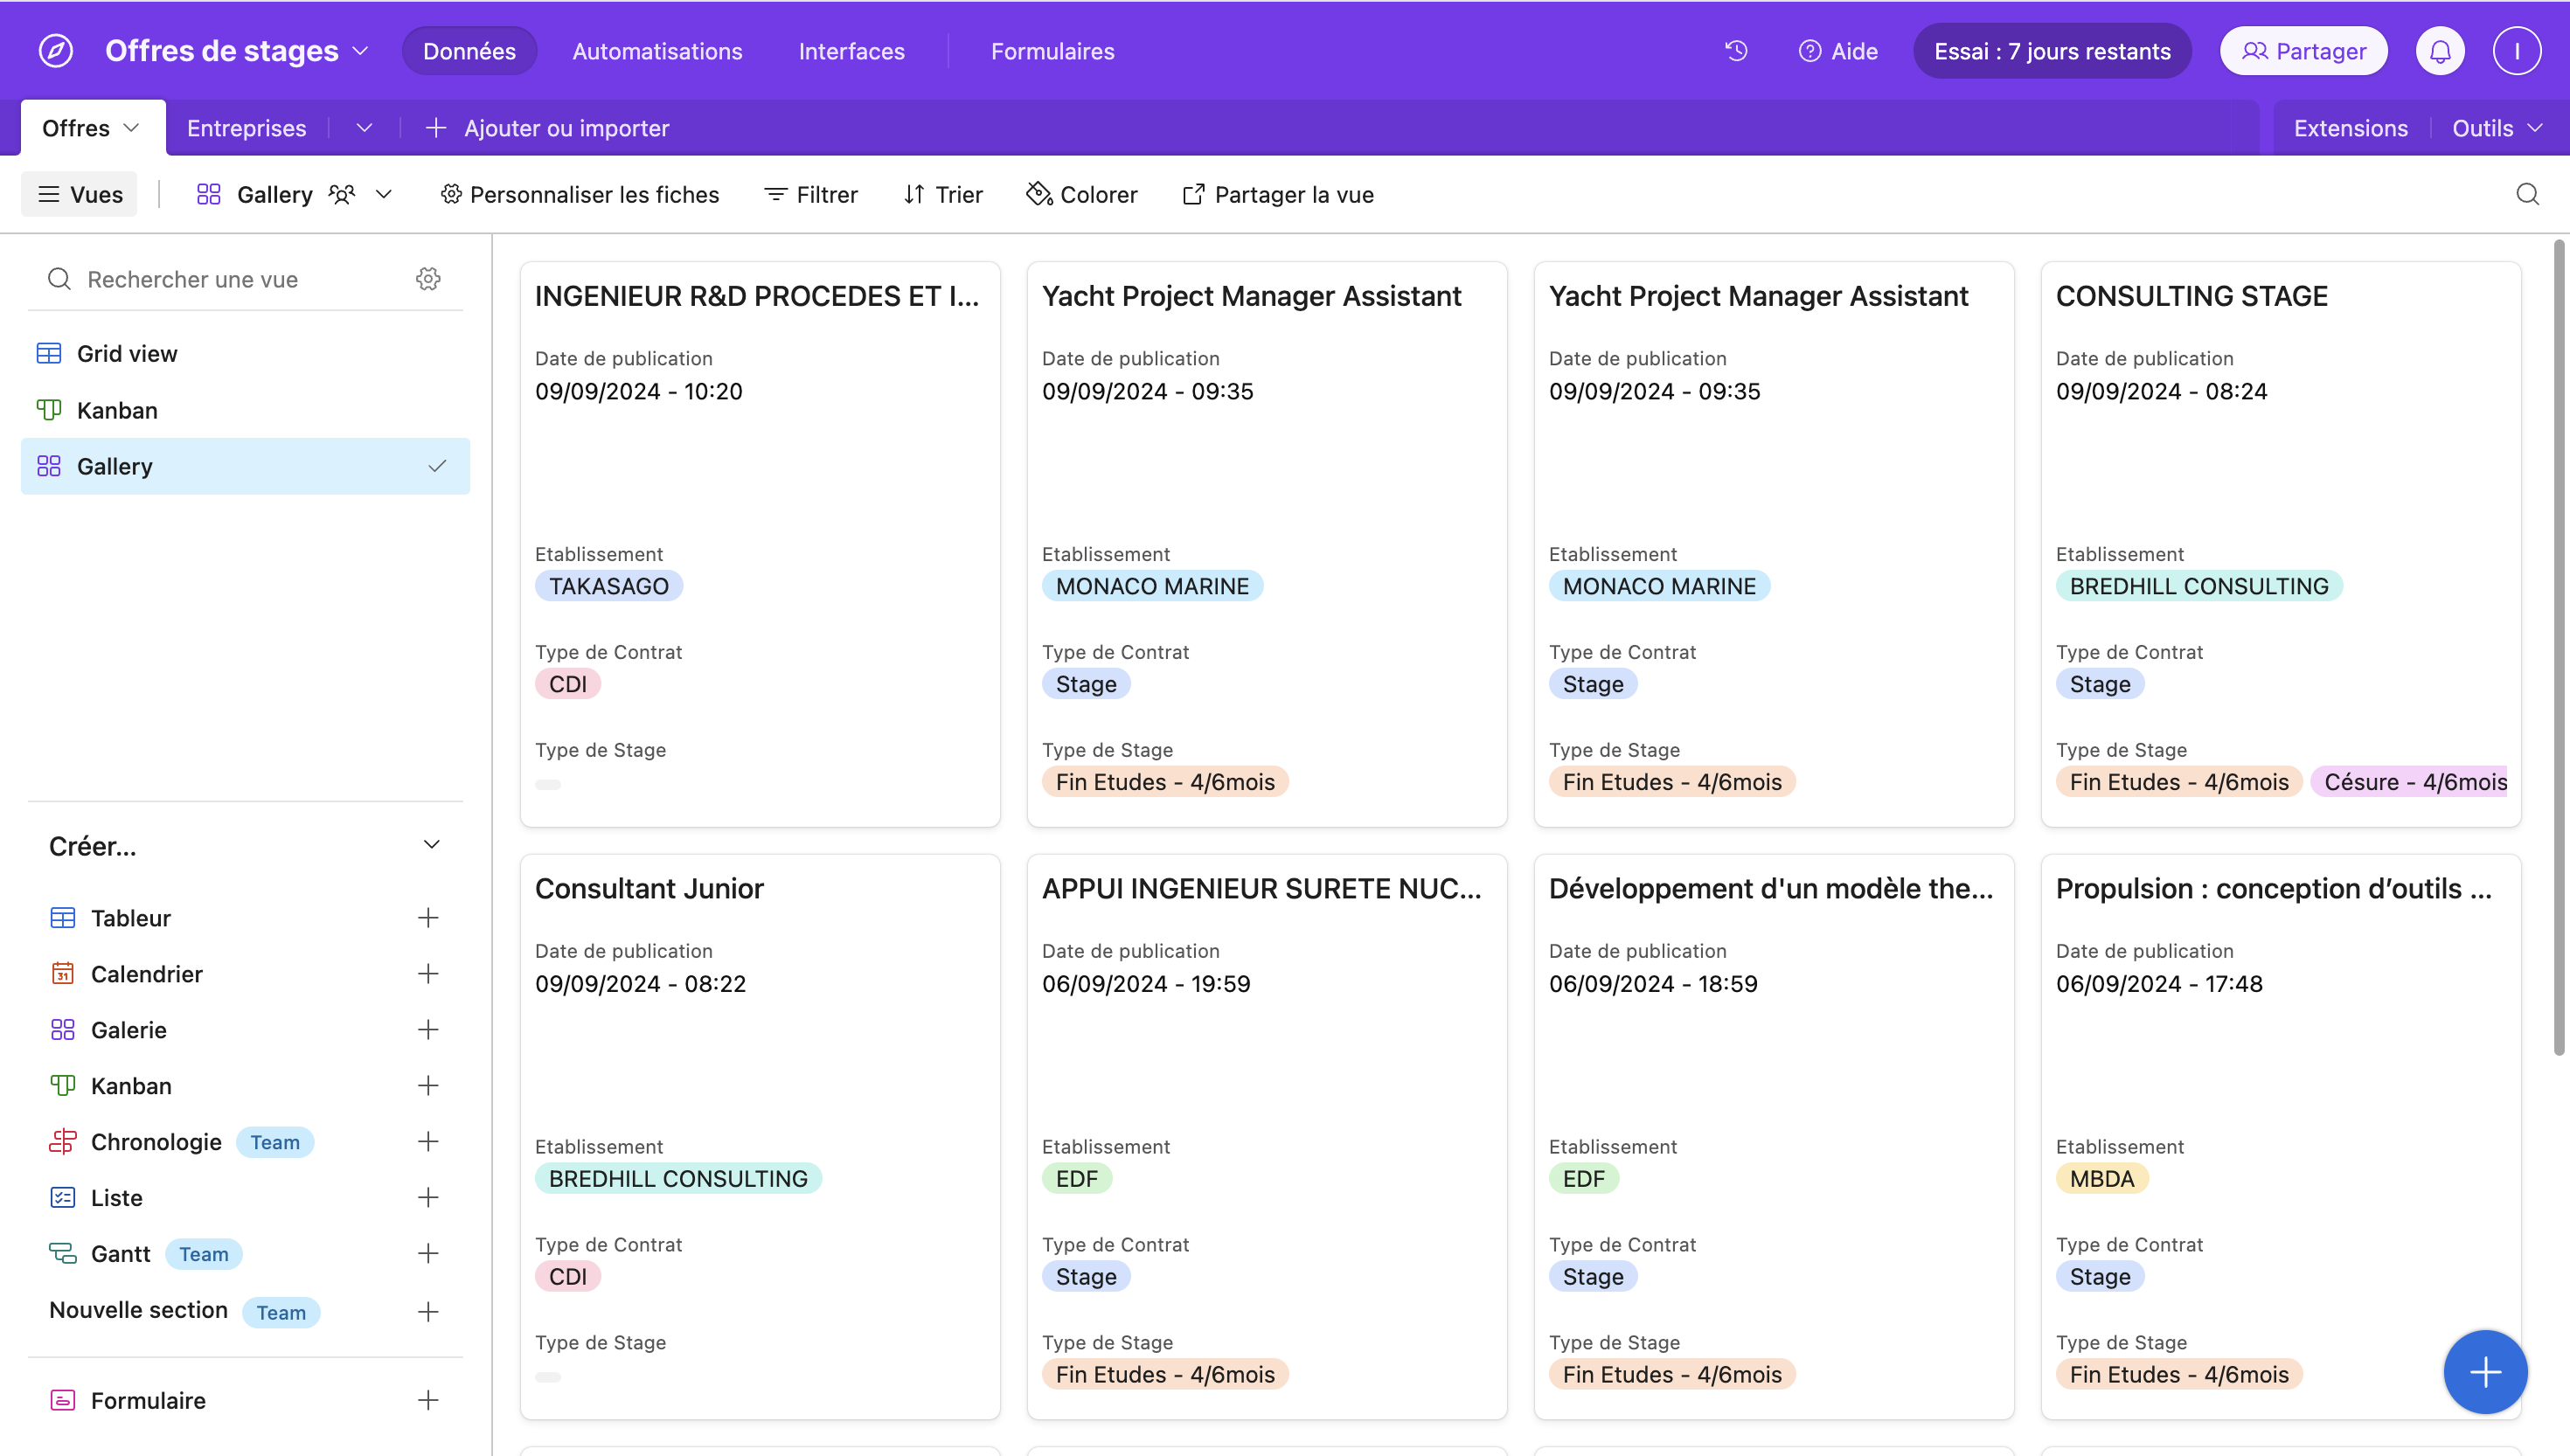Screen dimensions: 2570x1456
Task: Click the Airtable home compass icon
Action: 56,51
